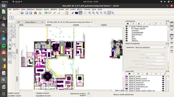Show all blocks in Lista blocchi
The height and width of the screenshot is (97, 174).
[128, 24]
